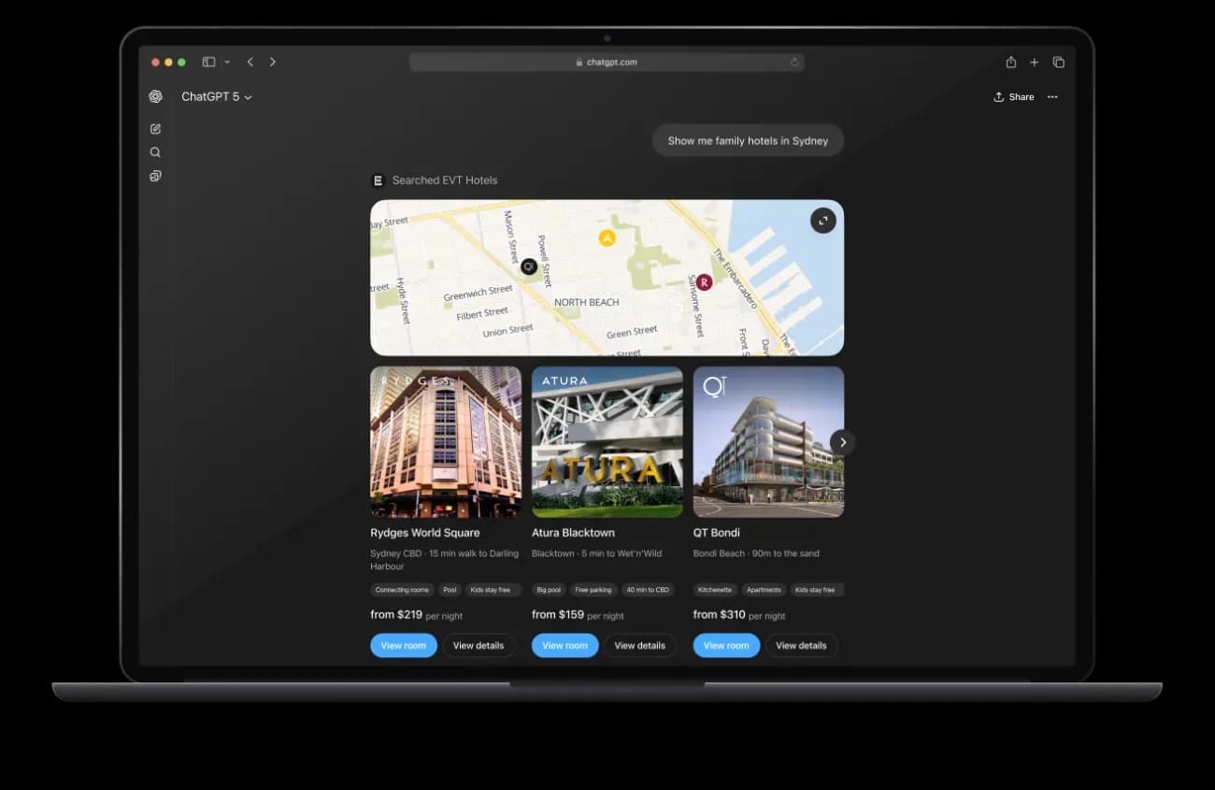Image resolution: width=1215 pixels, height=790 pixels.
Task: Show the next hotels with the carousel arrow
Action: (842, 442)
